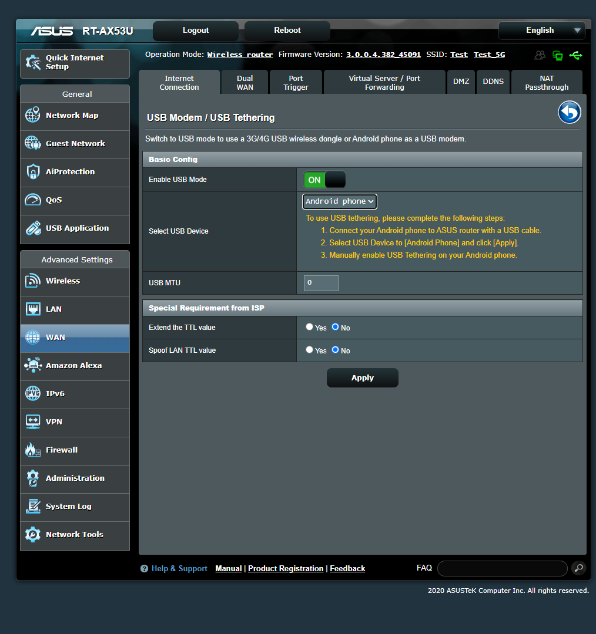
Task: Switch to the DDNS tab
Action: tap(493, 83)
